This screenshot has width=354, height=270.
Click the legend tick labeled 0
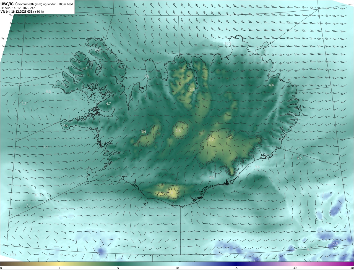pyautogui.click(x=1, y=268)
